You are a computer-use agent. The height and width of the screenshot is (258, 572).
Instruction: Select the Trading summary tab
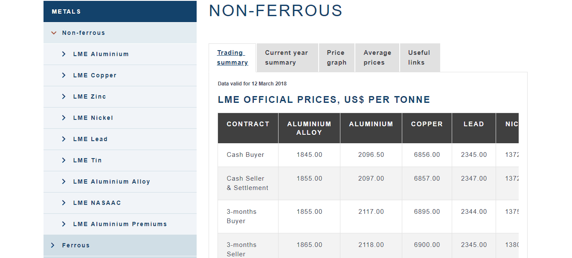[232, 57]
